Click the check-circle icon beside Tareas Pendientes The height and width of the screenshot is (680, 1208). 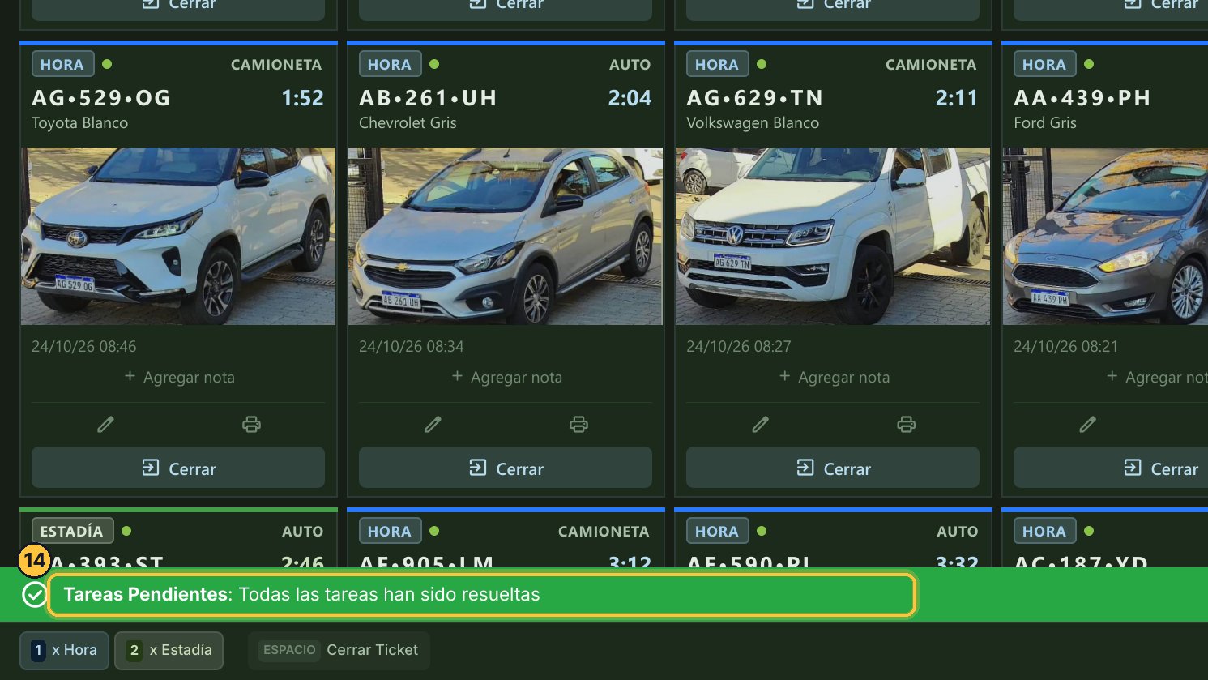click(35, 595)
